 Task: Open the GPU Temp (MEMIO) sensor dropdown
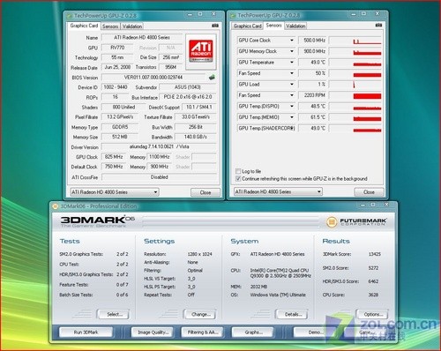(x=292, y=117)
